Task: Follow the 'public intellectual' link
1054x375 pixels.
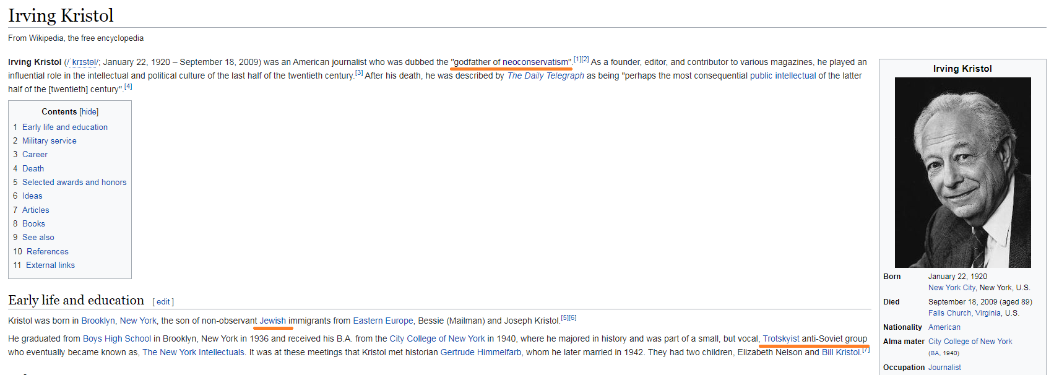Action: click(783, 75)
